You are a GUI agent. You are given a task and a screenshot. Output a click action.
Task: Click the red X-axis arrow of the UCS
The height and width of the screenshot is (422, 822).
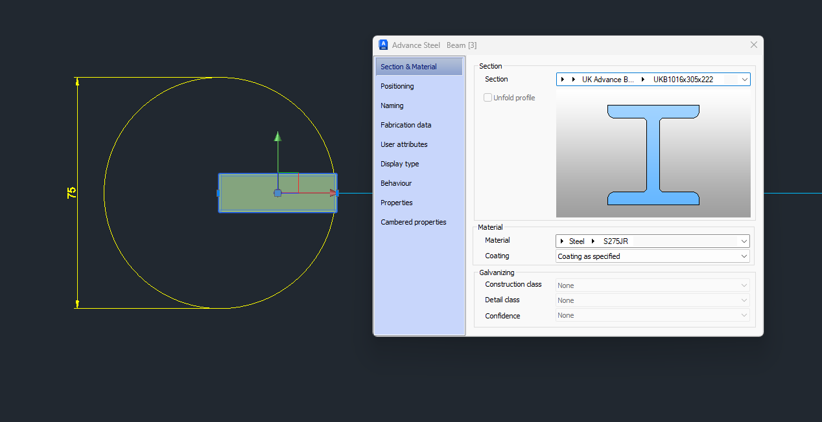point(333,193)
